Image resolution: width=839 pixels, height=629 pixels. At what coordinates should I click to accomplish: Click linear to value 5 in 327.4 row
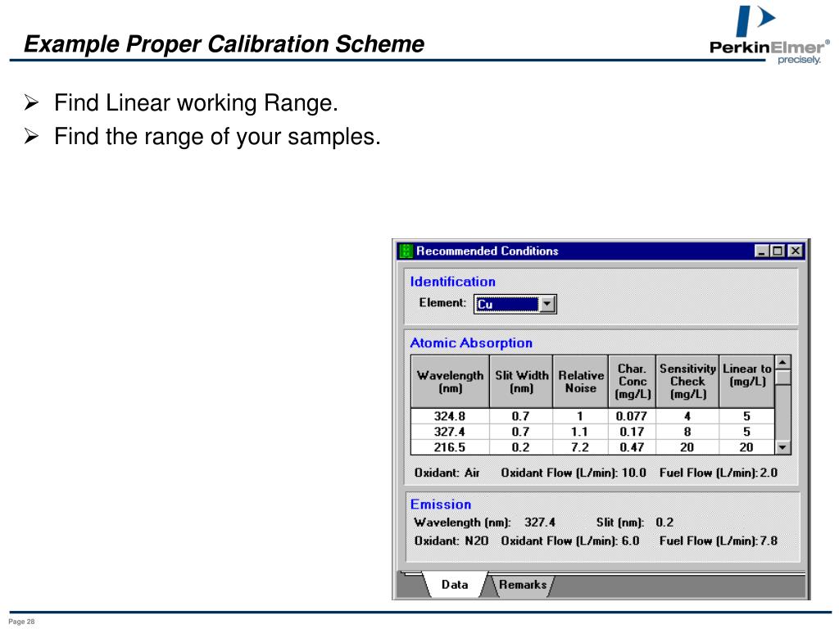point(747,432)
